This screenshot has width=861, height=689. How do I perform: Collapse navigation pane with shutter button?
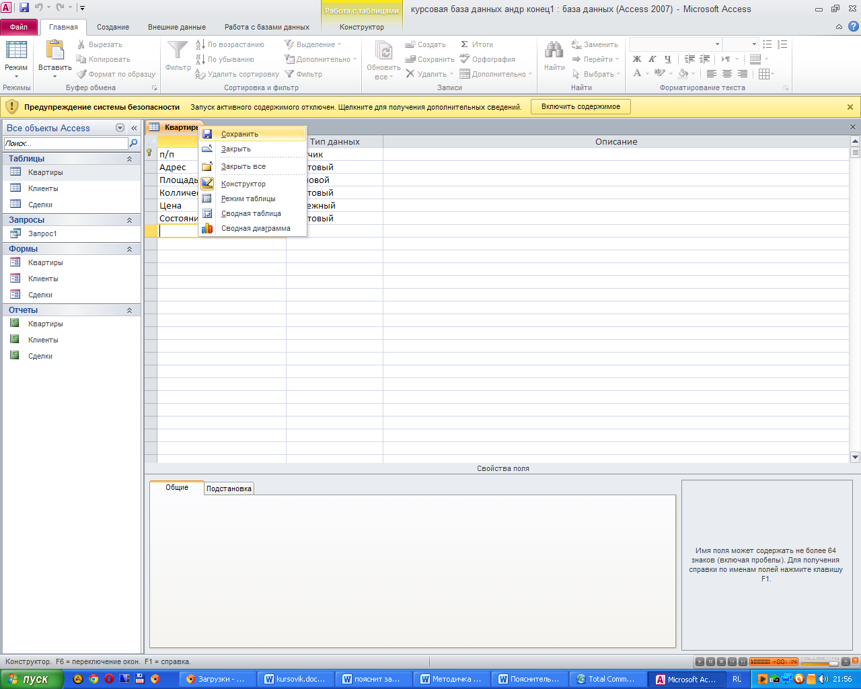point(134,128)
